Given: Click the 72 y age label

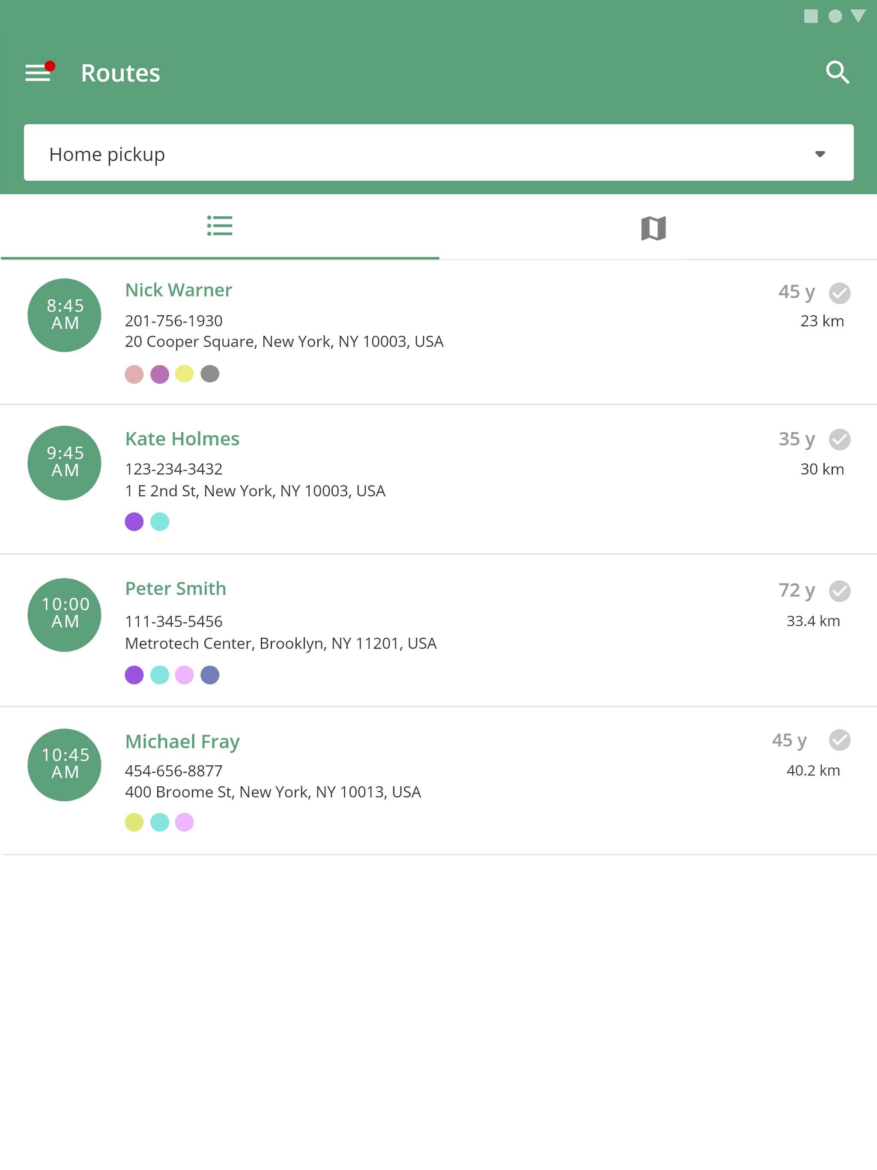Looking at the screenshot, I should pos(796,591).
